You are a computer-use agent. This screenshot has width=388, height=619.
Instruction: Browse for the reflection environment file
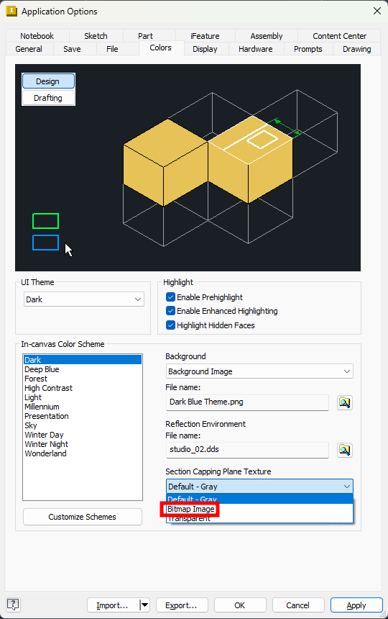tap(345, 450)
